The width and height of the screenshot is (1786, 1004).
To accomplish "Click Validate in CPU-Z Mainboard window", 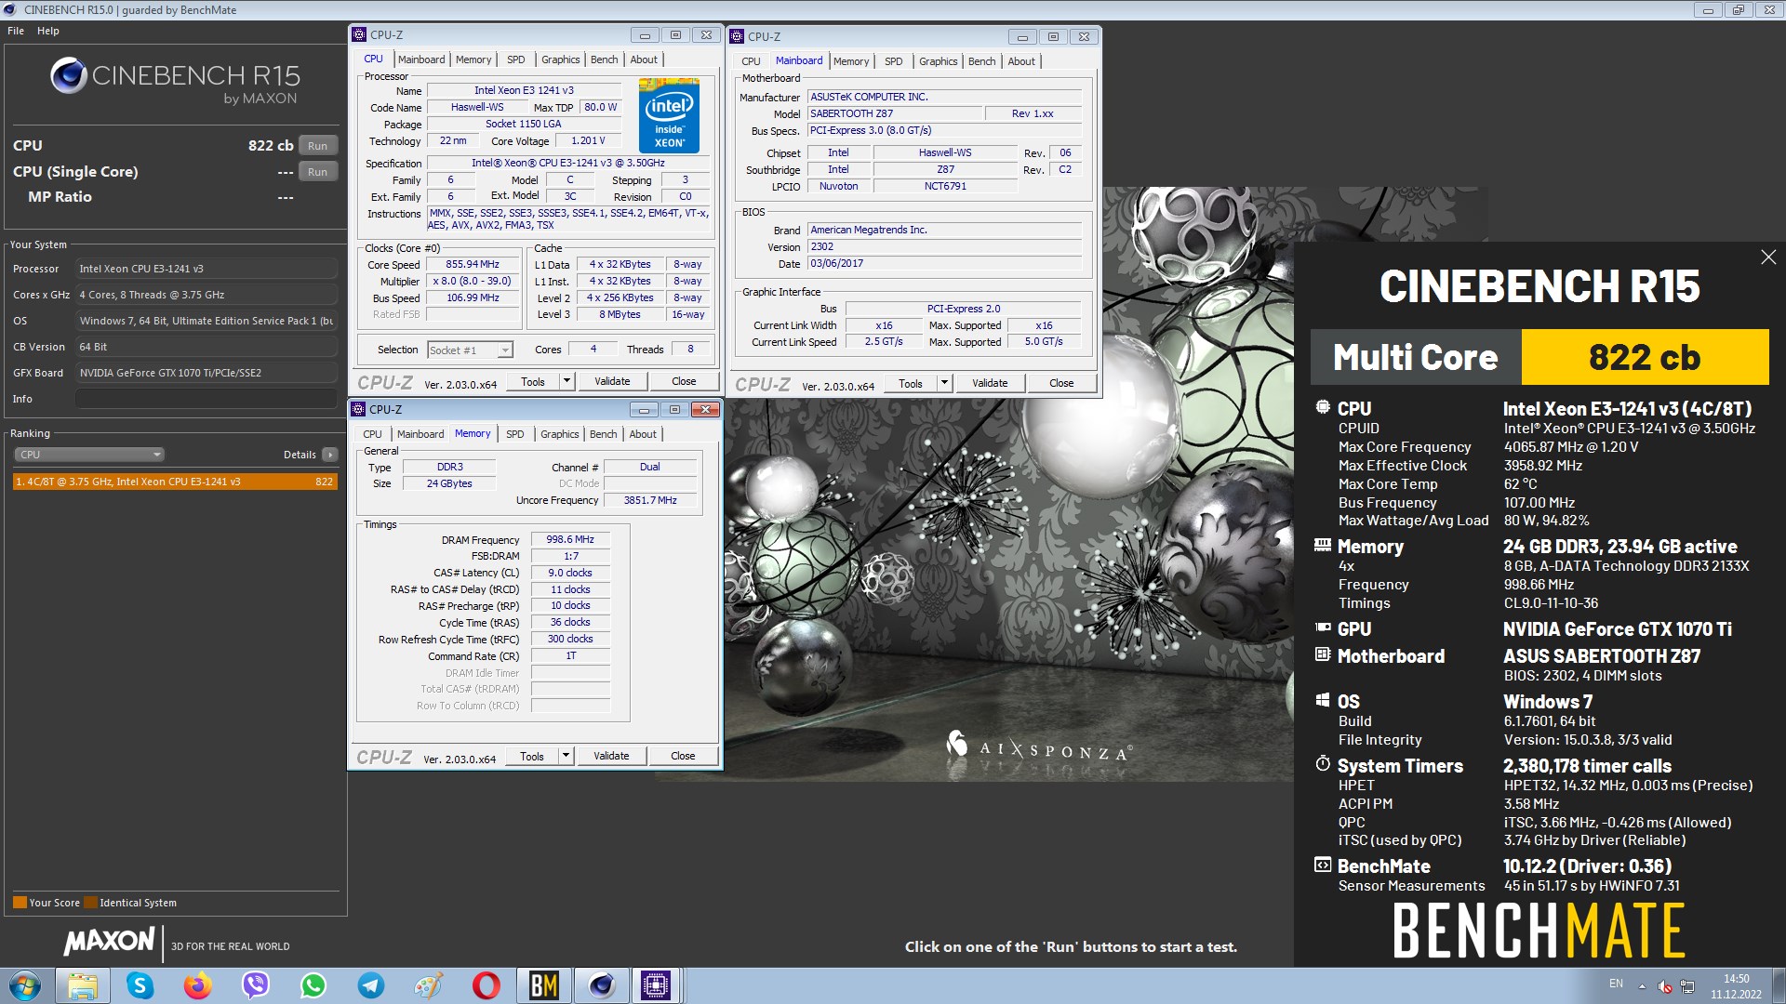I will 990,383.
